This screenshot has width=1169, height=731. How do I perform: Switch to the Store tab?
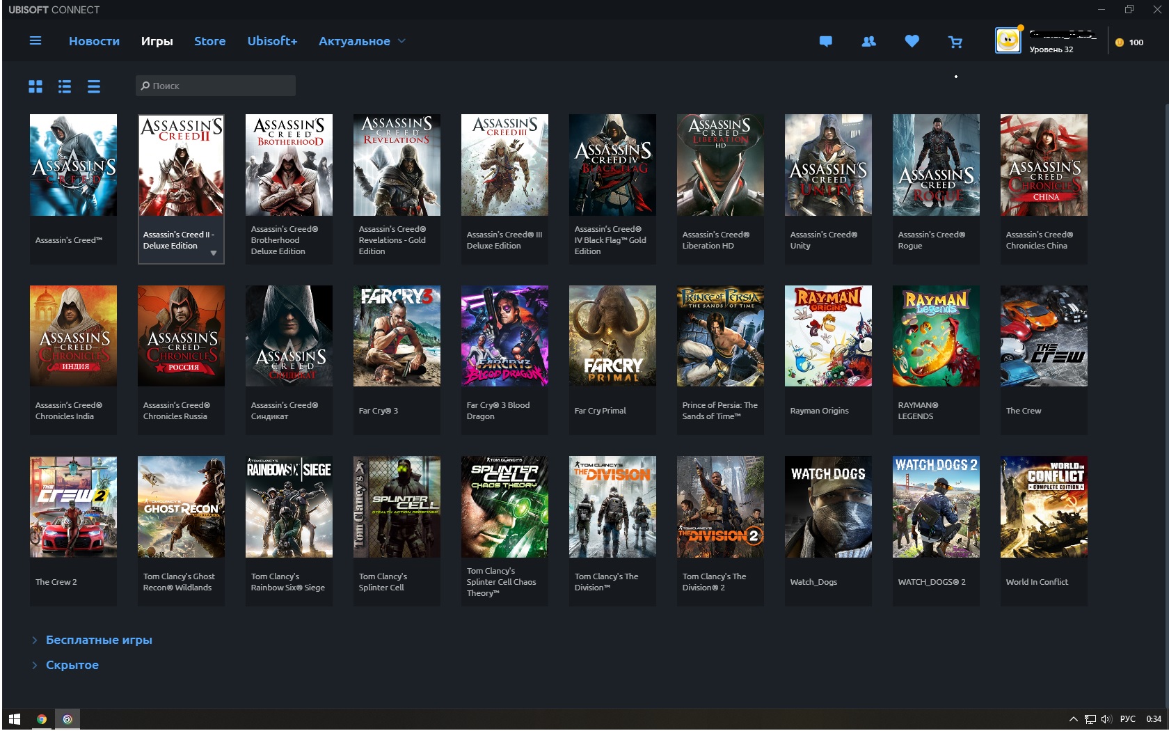click(209, 41)
